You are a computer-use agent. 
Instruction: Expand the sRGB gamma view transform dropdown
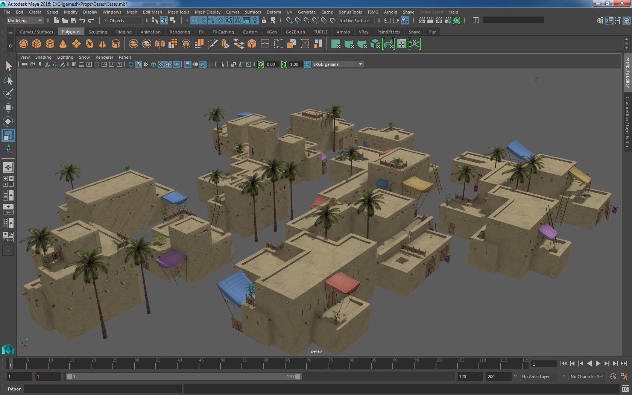point(360,64)
